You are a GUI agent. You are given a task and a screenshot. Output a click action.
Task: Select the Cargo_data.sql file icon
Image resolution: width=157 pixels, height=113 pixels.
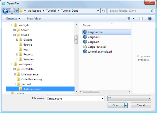(x=85, y=46)
